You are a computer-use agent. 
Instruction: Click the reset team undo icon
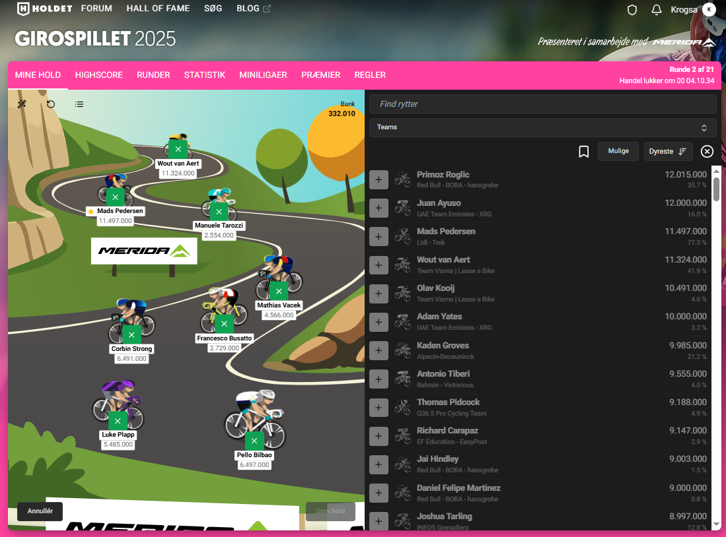click(x=51, y=104)
